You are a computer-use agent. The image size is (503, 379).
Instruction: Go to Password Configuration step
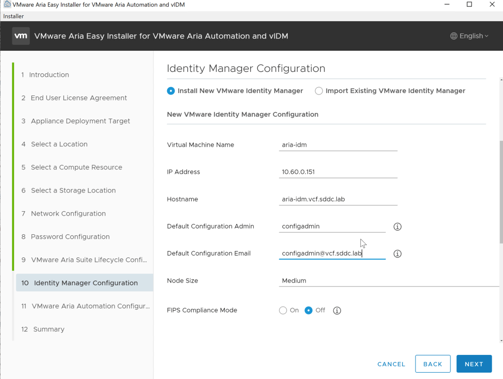click(70, 237)
